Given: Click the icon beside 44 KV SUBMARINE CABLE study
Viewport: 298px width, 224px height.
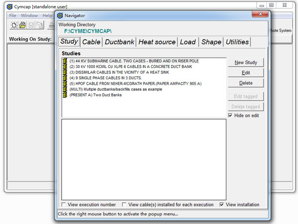Looking at the screenshot, I should tap(65, 61).
